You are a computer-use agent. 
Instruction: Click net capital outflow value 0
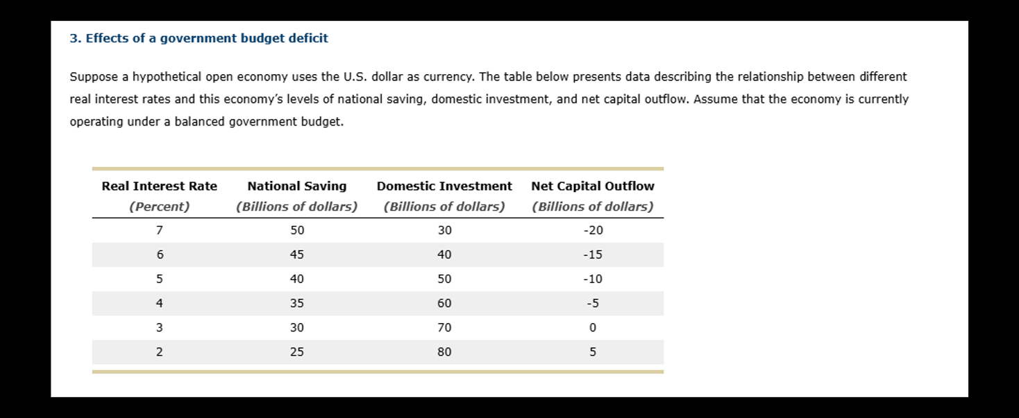pyautogui.click(x=593, y=327)
